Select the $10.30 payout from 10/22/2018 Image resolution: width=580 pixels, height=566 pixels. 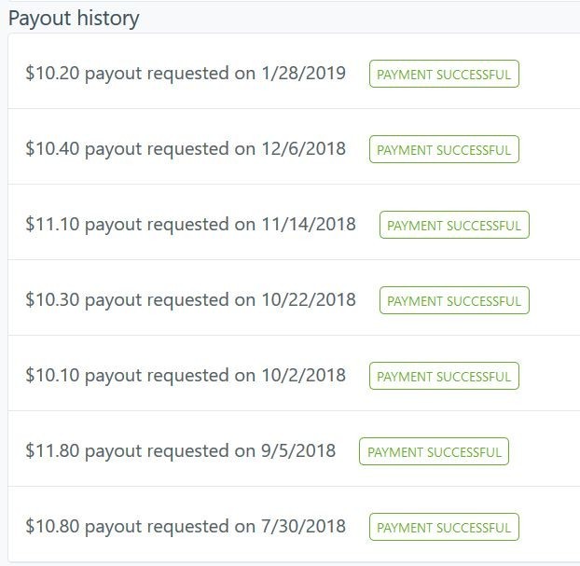294,297
